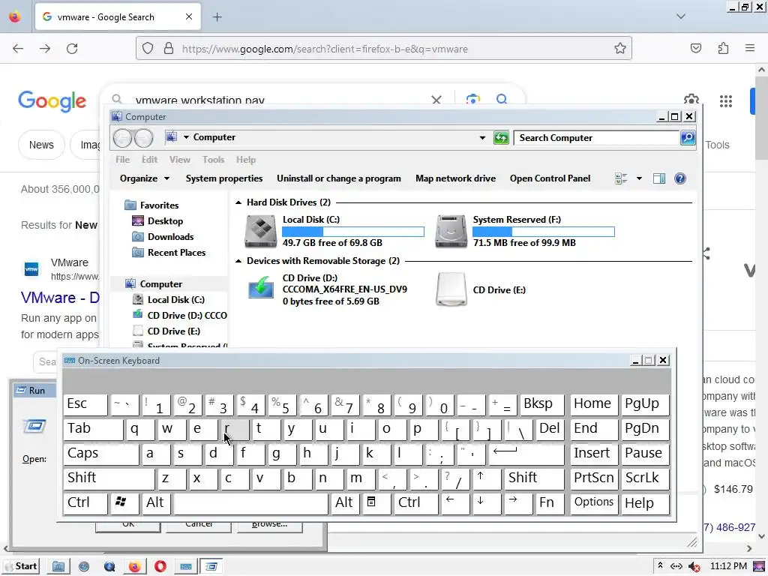
Task: Open Local Disk (C:) drive icon
Action: 260,231
